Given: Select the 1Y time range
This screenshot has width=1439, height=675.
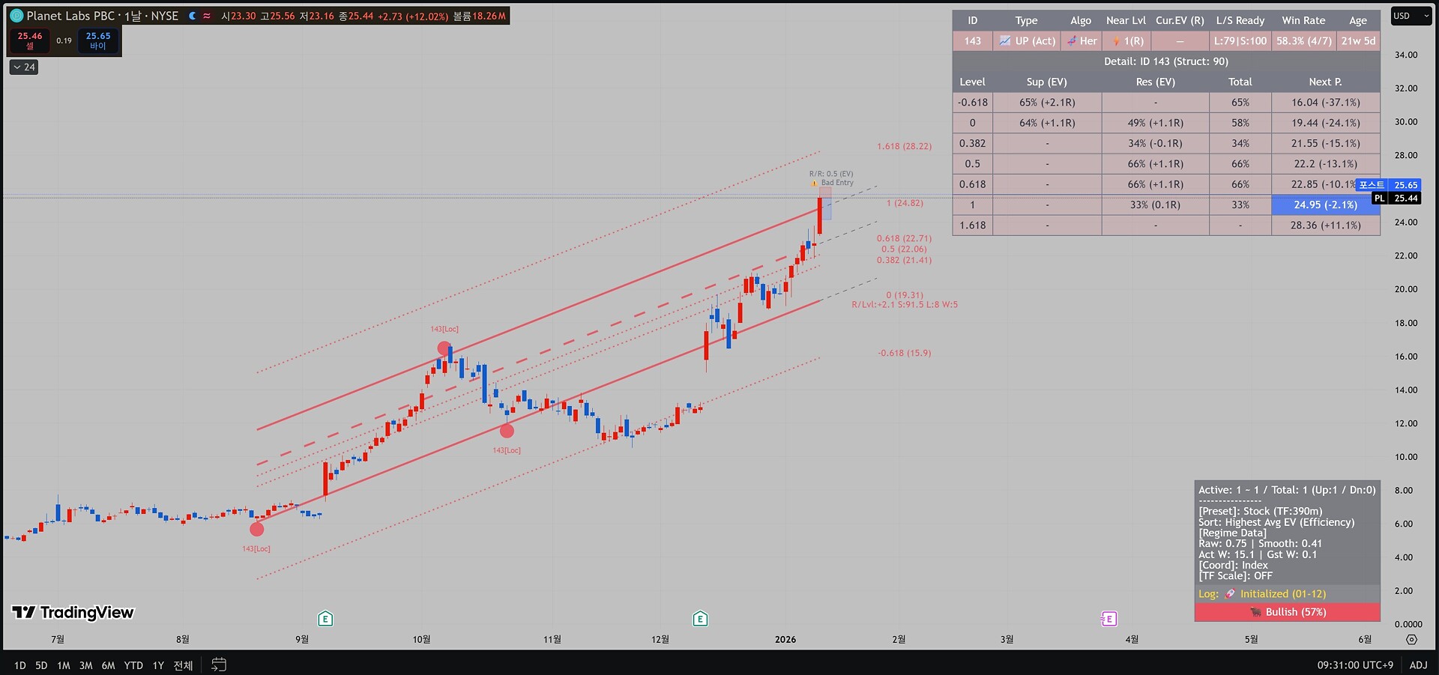Looking at the screenshot, I should point(158,665).
